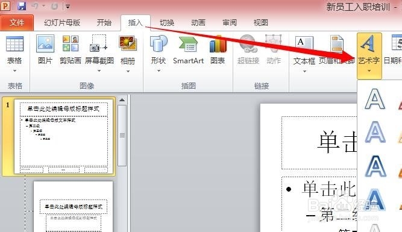Expand the WordArt (艺术字) dropdown arrow
The width and height of the screenshot is (402, 232).
(369, 71)
